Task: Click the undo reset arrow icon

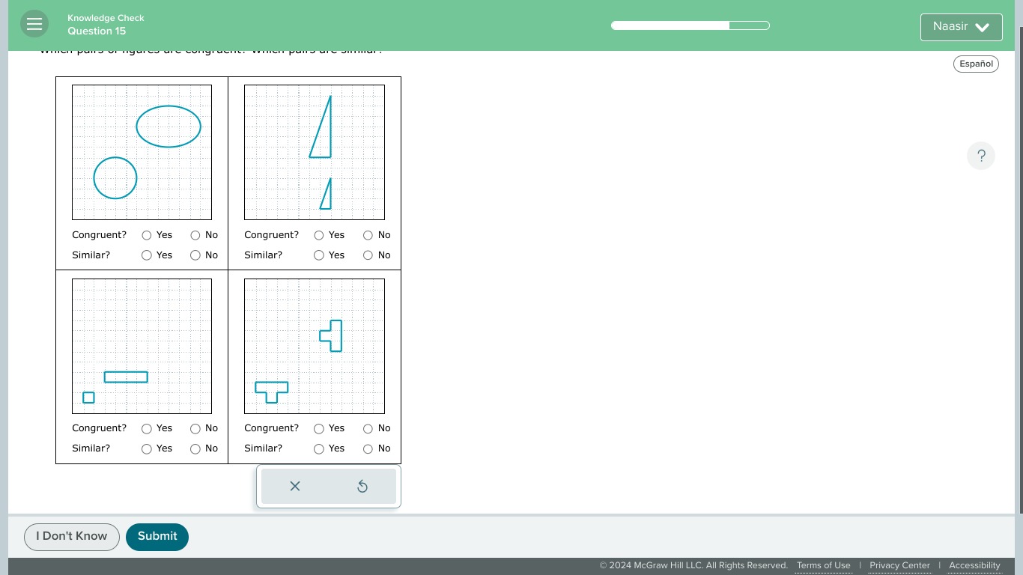Action: [362, 487]
